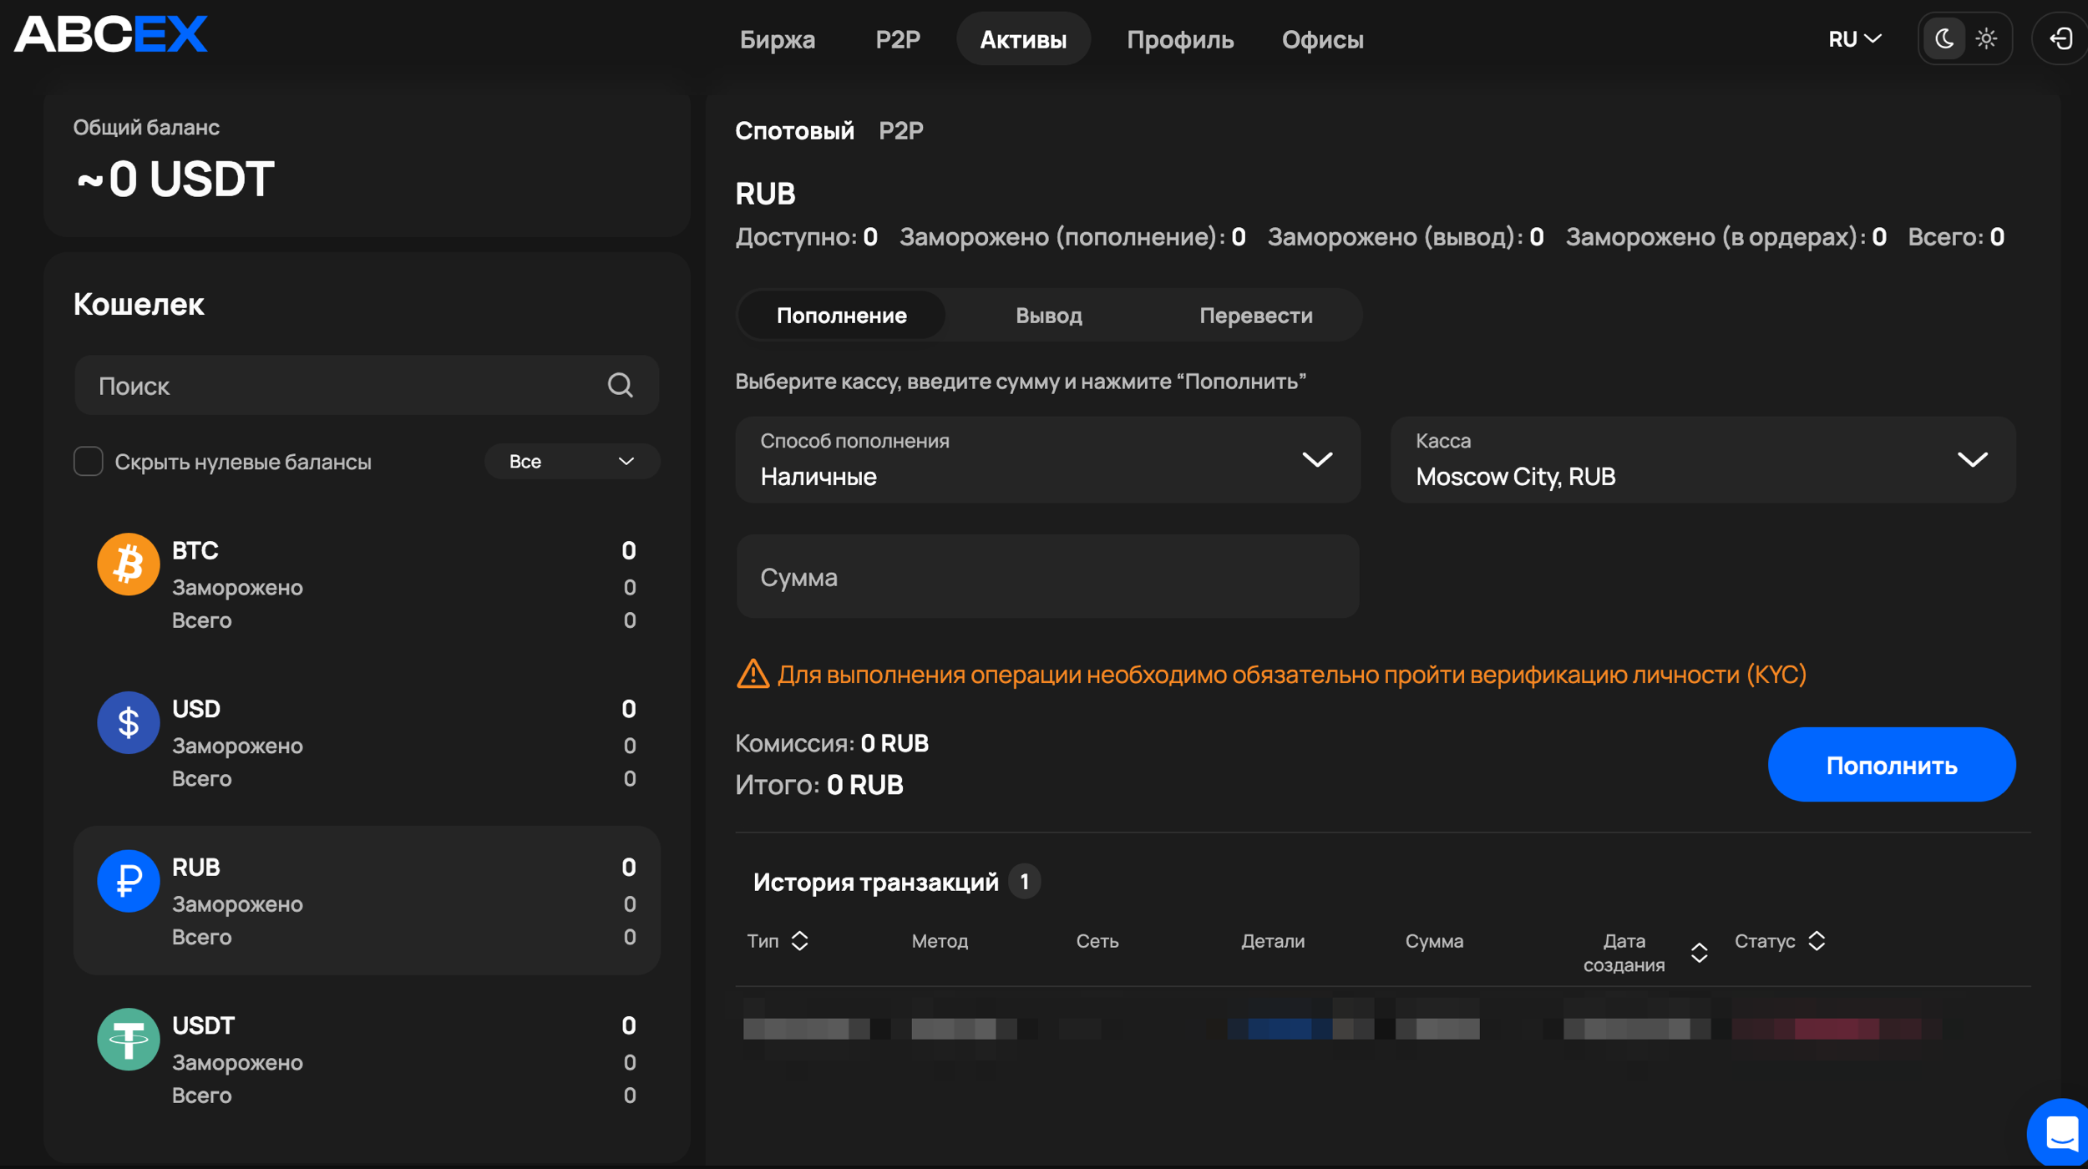Open the support chat bubble

(x=2060, y=1133)
